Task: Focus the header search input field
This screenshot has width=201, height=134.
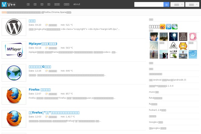Action: click(x=149, y=4)
